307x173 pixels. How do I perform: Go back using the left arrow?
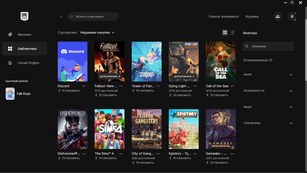pos(61,17)
